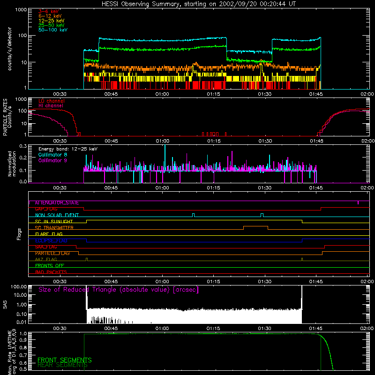The image size is (375, 375).
Task: Select the Collimator 8 legend label
Action: (x=52, y=155)
